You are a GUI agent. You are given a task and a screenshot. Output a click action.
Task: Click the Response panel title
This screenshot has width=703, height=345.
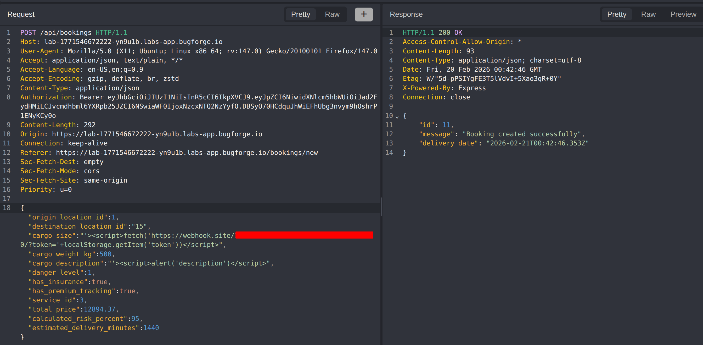406,14
